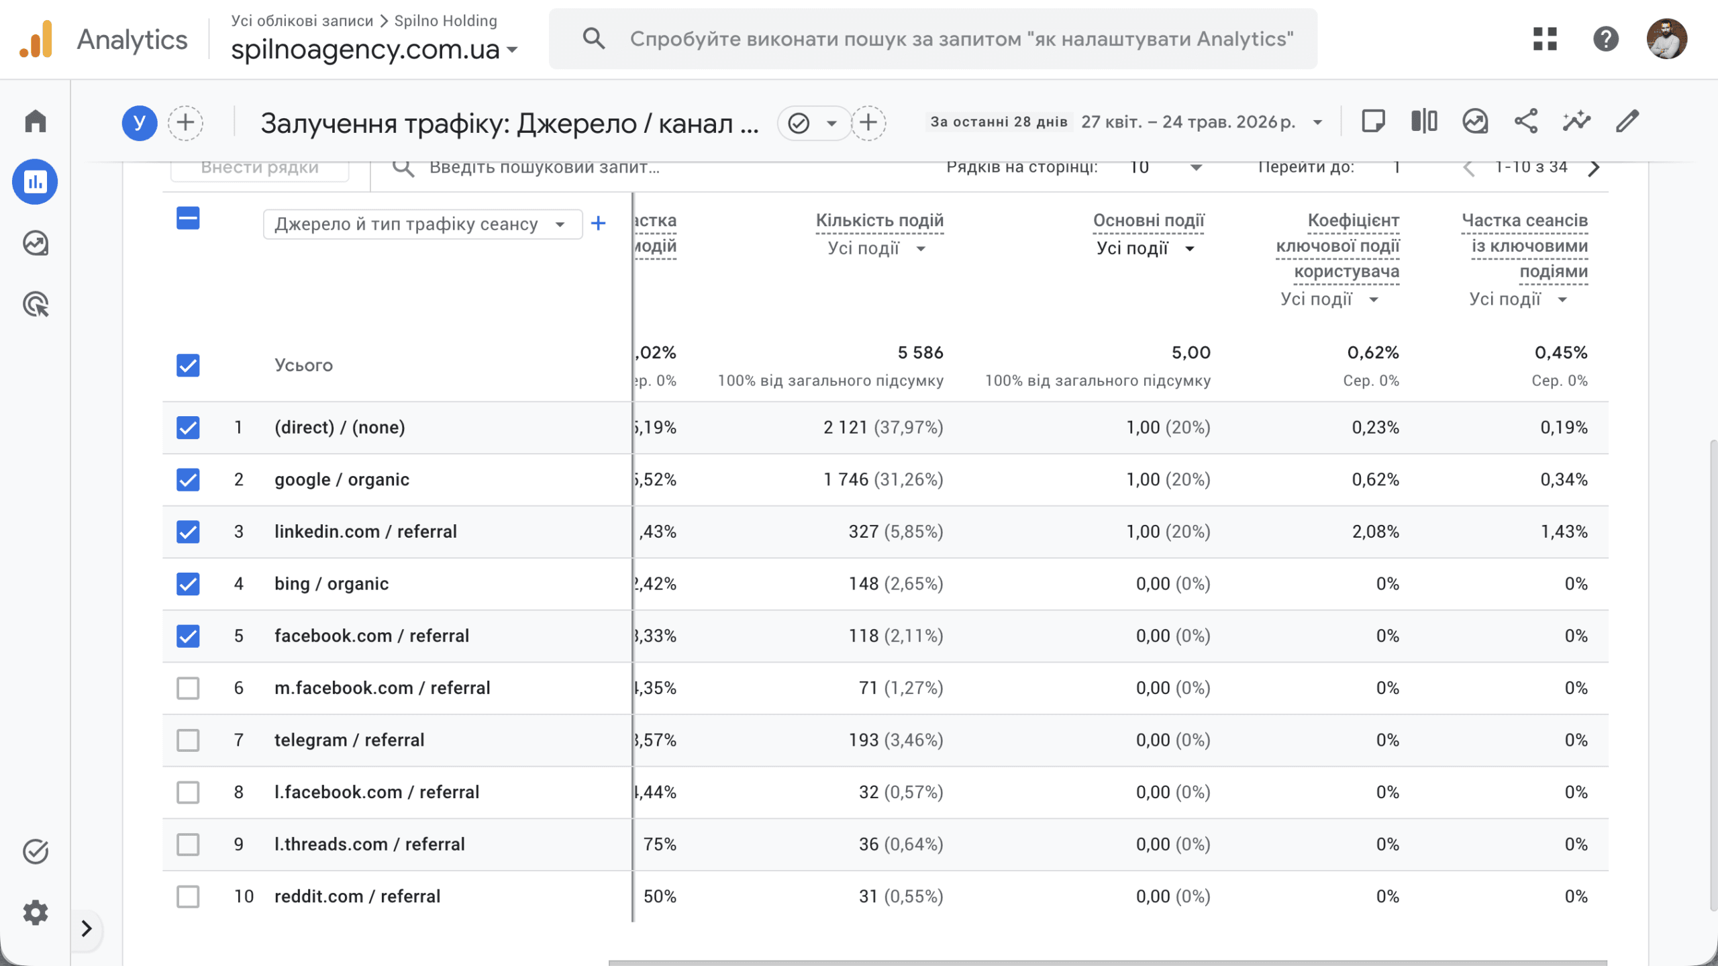This screenshot has width=1718, height=966.
Task: Open the account profile avatar
Action: 1667,39
